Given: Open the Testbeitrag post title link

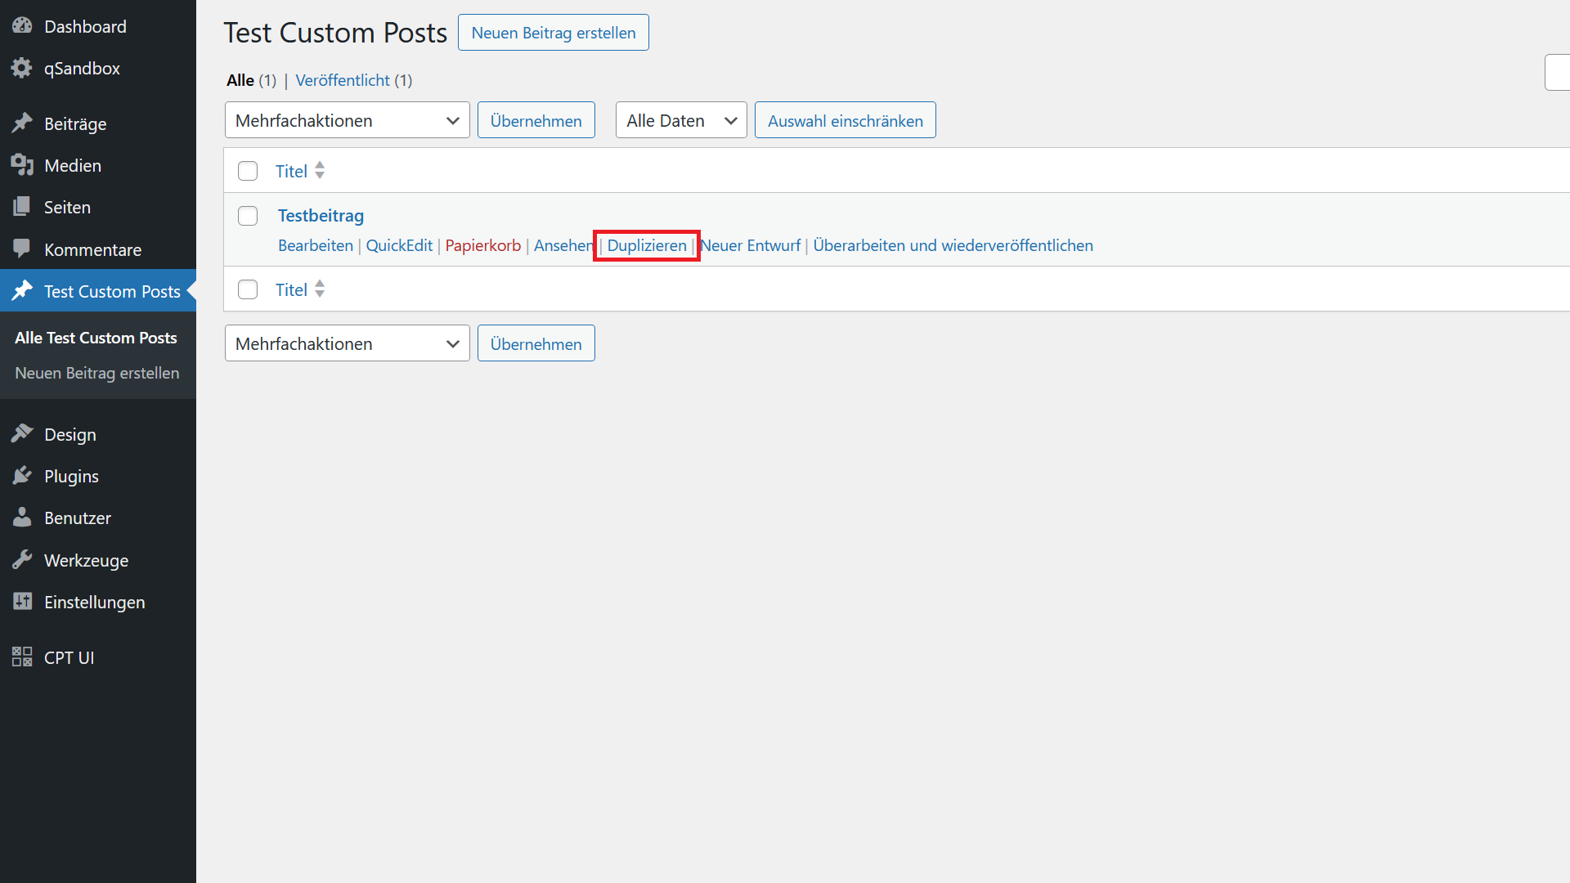Looking at the screenshot, I should pos(321,216).
